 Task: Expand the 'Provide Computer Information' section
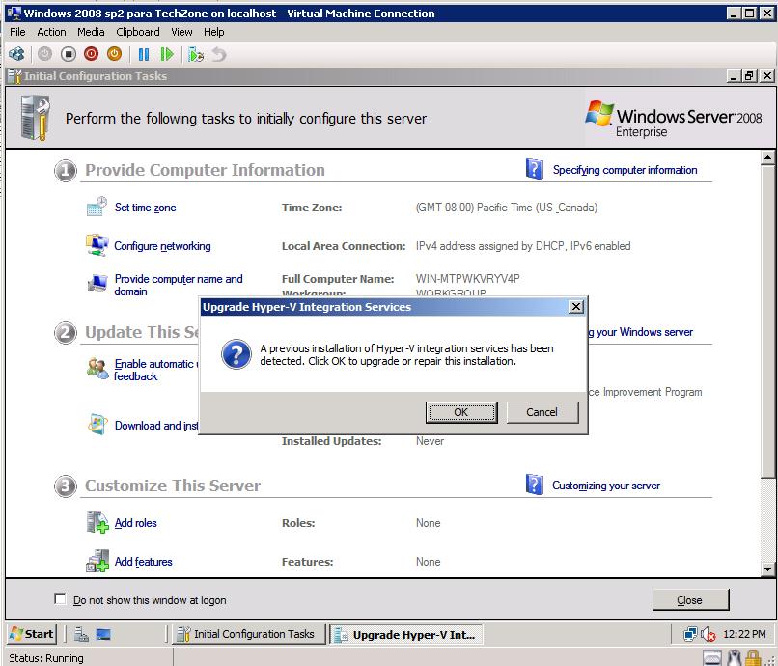[65, 170]
